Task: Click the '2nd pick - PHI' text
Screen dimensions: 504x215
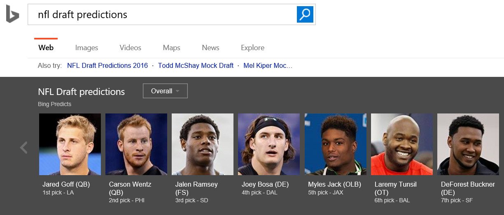Action: pyautogui.click(x=126, y=200)
